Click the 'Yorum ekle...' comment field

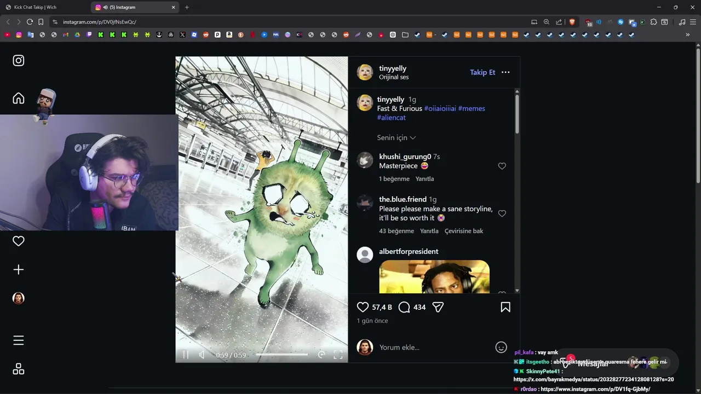pyautogui.click(x=433, y=347)
